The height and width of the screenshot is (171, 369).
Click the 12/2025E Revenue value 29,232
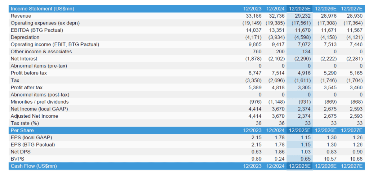(x=303, y=16)
